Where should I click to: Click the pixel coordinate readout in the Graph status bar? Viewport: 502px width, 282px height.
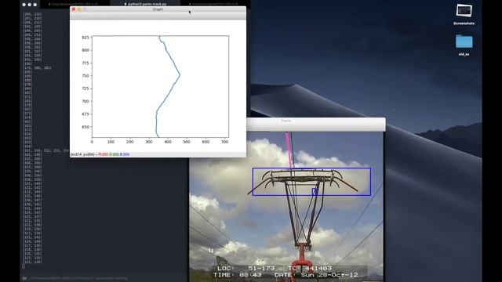[100, 154]
